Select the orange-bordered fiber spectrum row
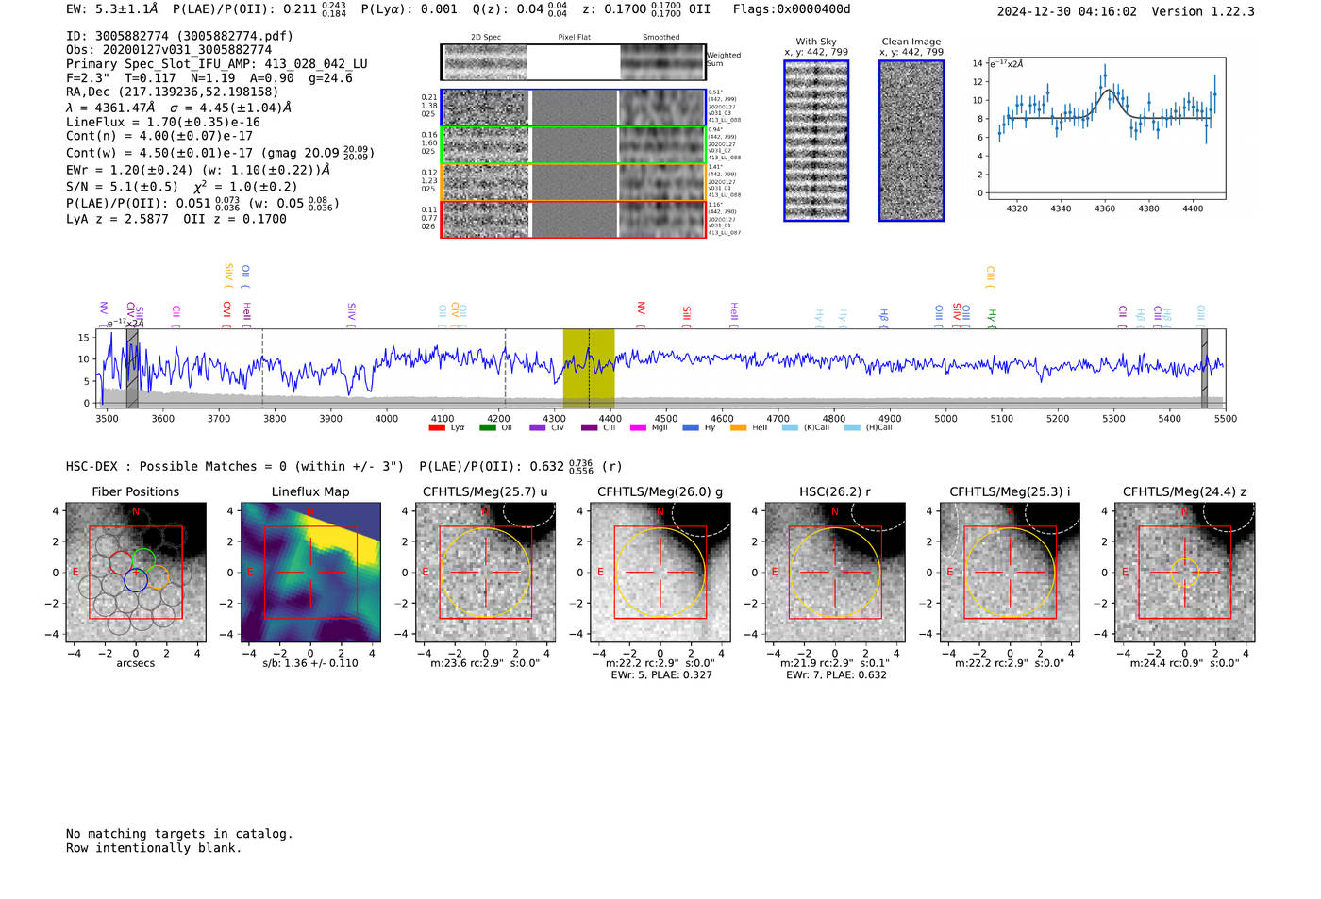 573,182
